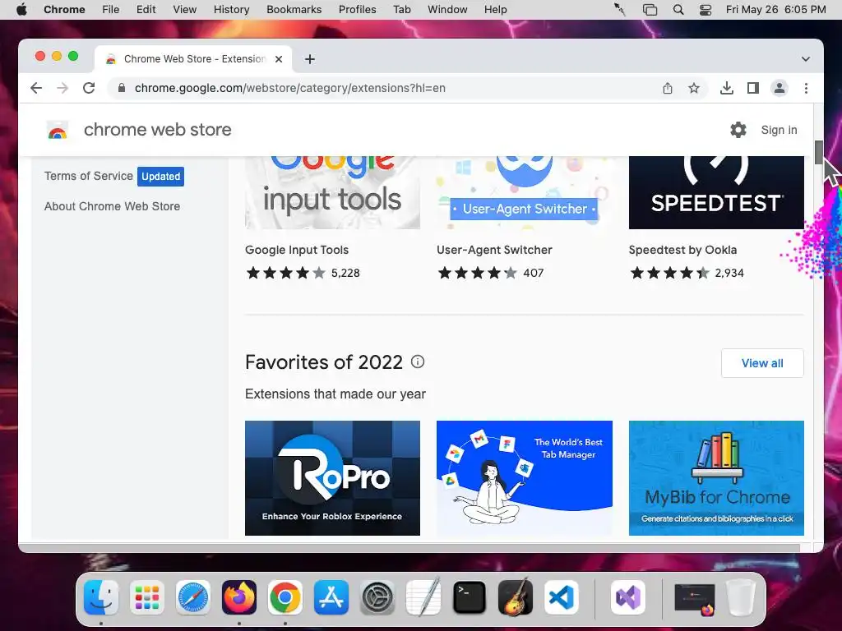Open About Chrome Web Store link
This screenshot has width=842, height=631.
112,206
